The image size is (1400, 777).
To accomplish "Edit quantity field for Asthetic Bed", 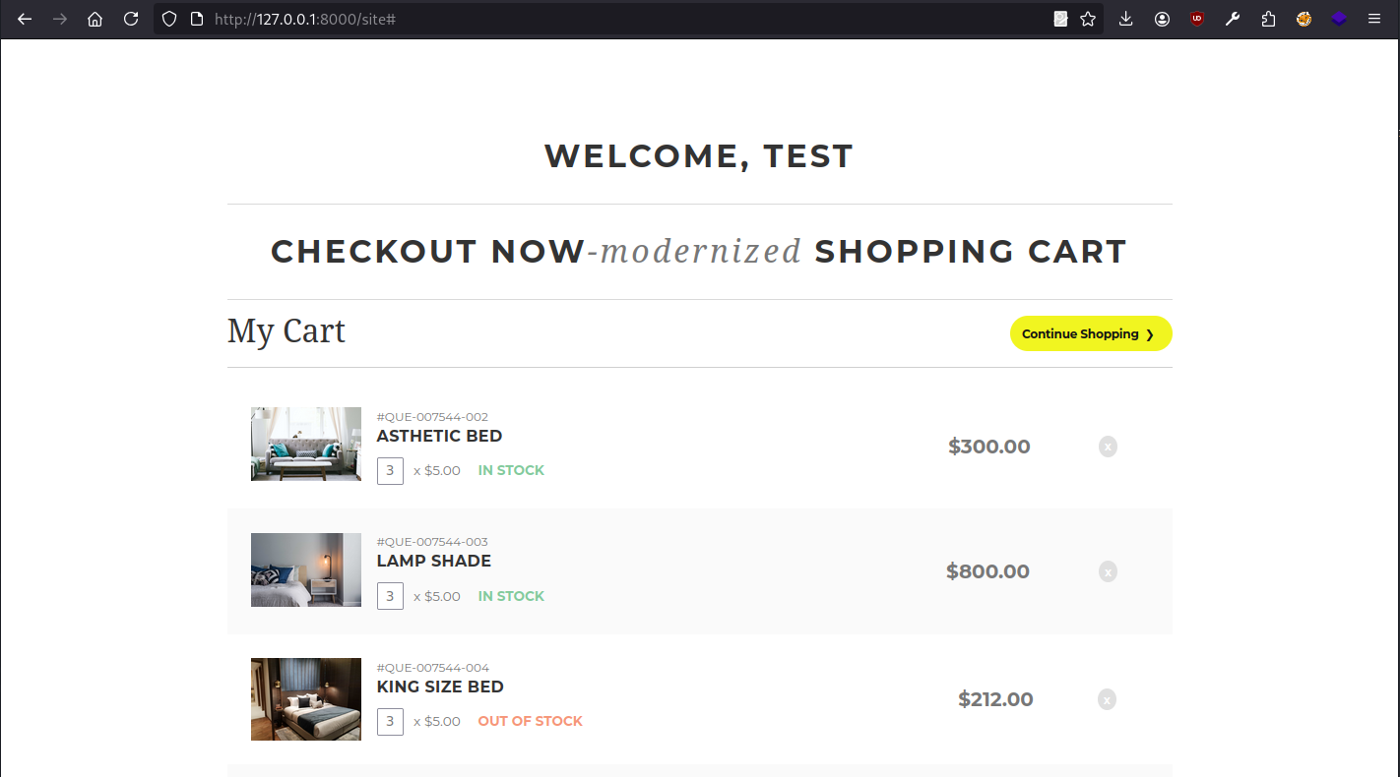I will click(390, 470).
